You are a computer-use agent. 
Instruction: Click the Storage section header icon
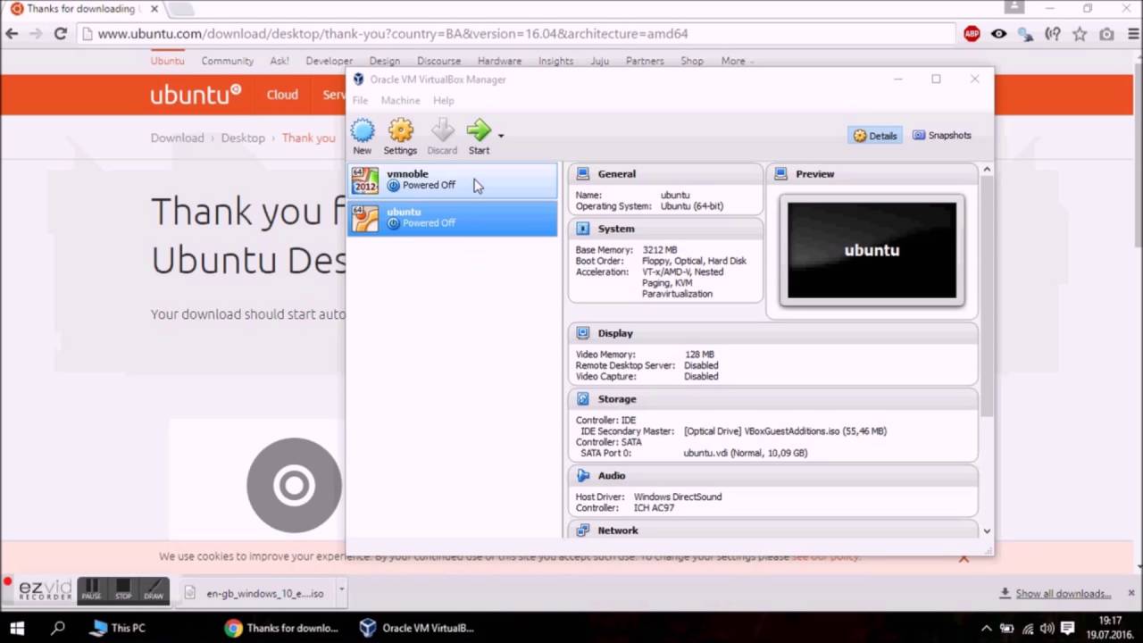tap(583, 399)
